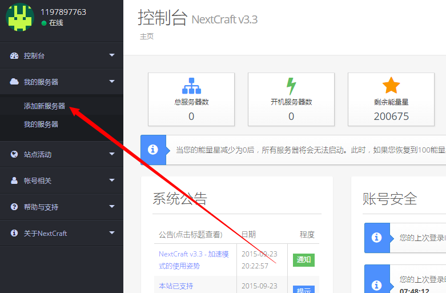This screenshot has height=293, width=446.
Task: Click the 日期 column header
Action: (x=248, y=234)
